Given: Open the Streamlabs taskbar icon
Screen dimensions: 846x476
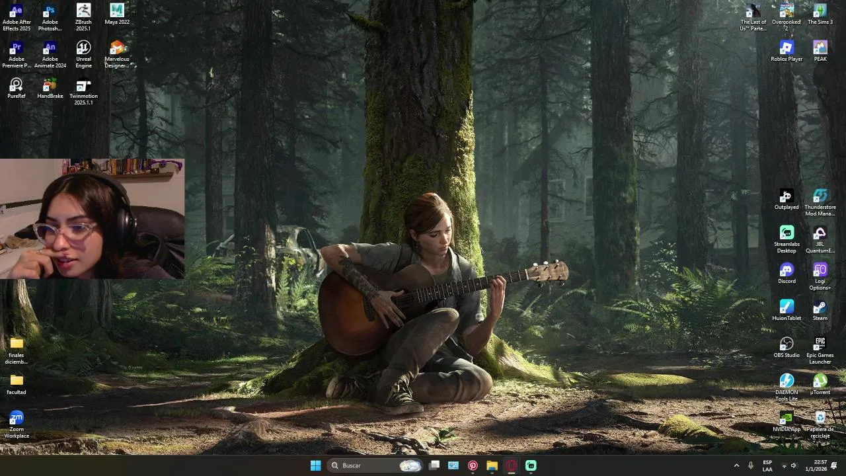Looking at the screenshot, I should [531, 465].
